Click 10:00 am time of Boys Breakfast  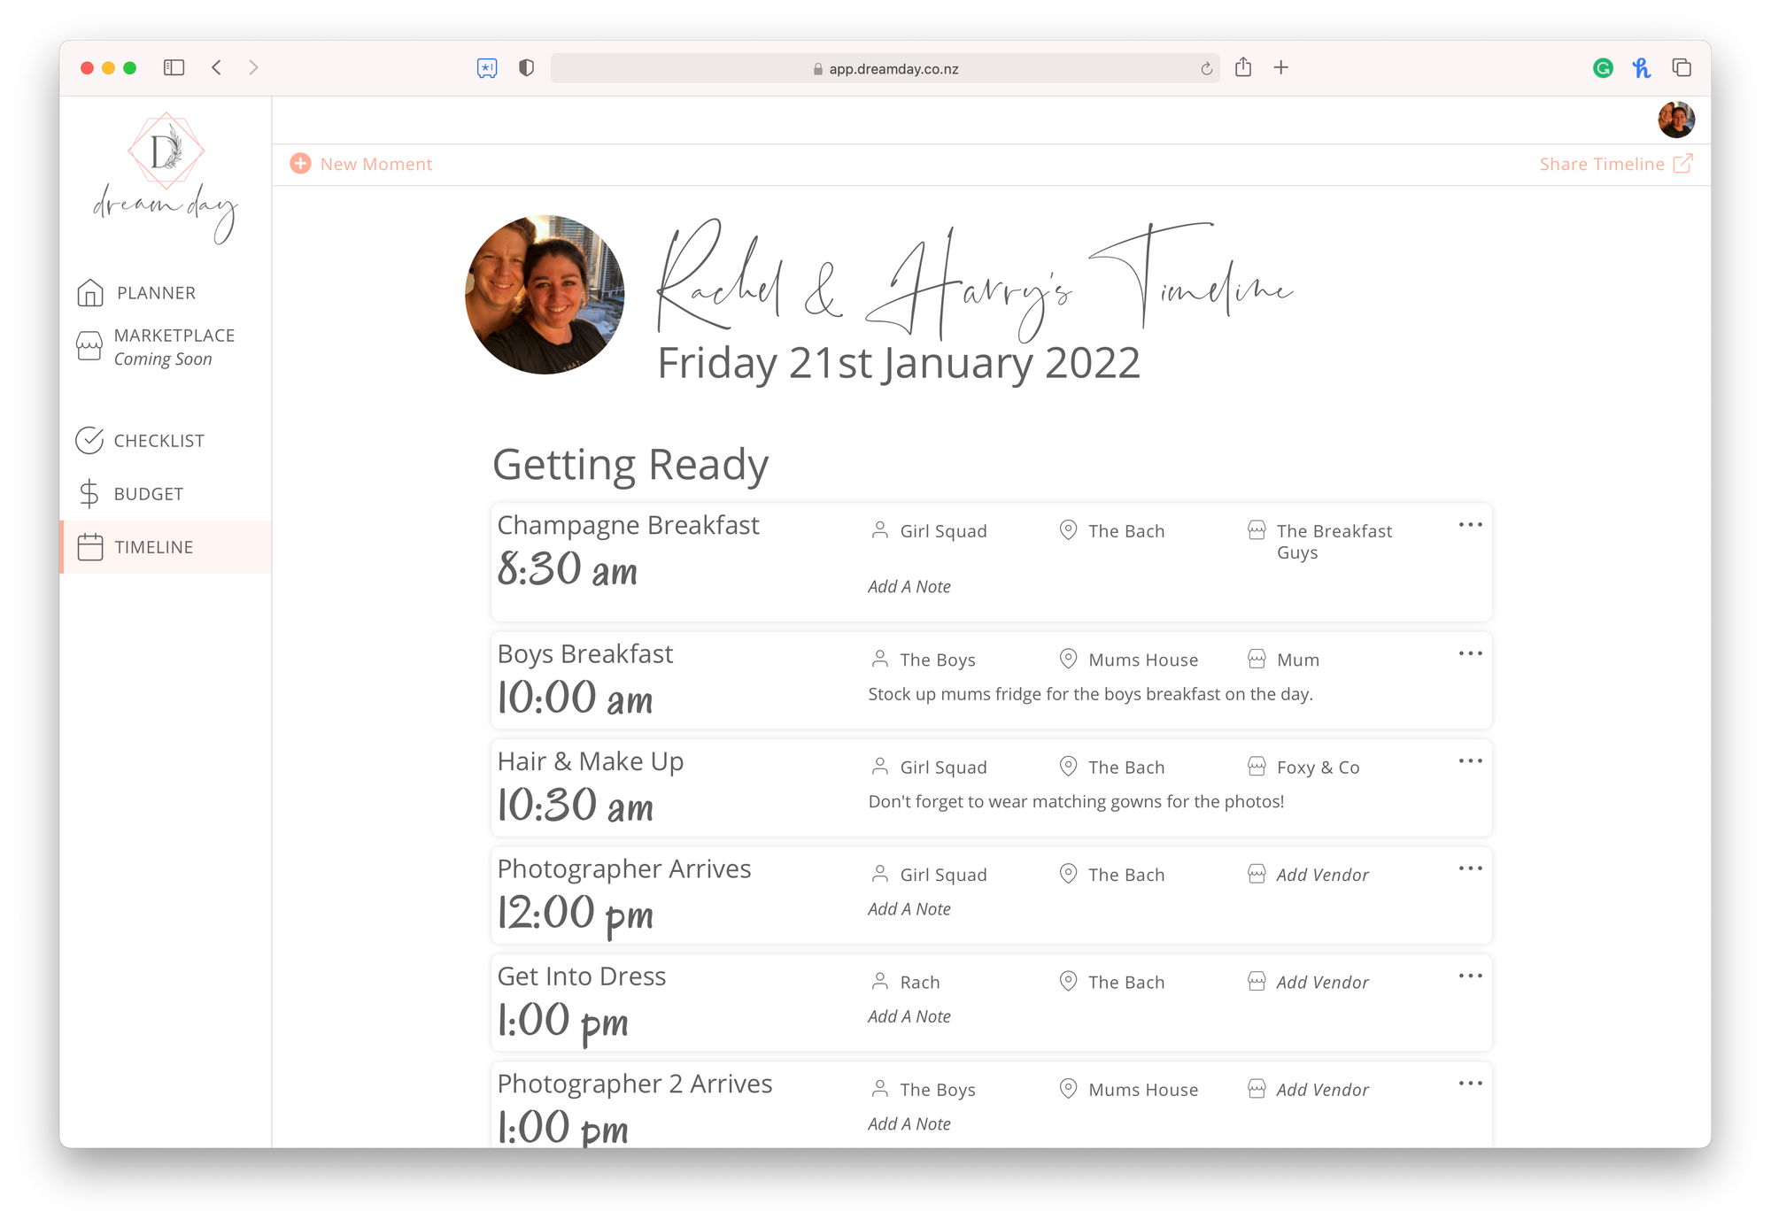(575, 698)
